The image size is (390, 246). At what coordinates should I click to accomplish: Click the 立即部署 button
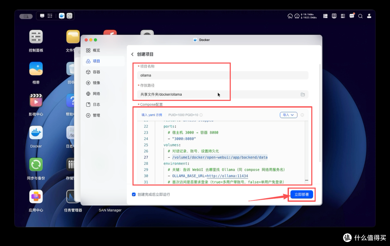click(x=302, y=194)
